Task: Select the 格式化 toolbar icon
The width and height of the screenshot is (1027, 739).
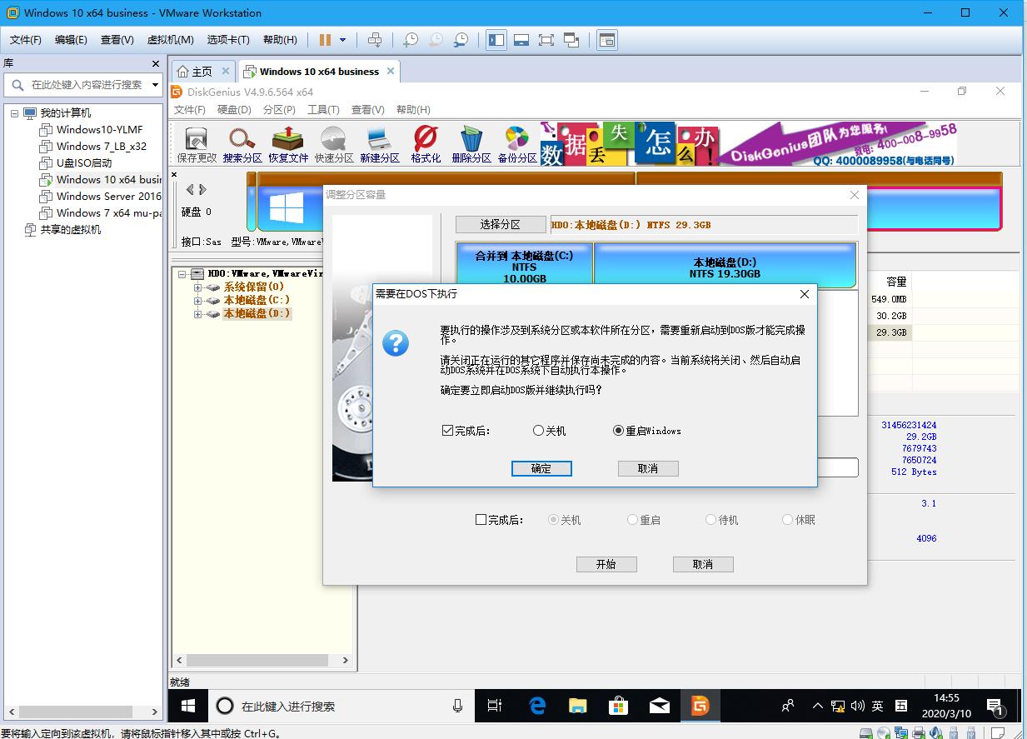Action: [x=425, y=142]
